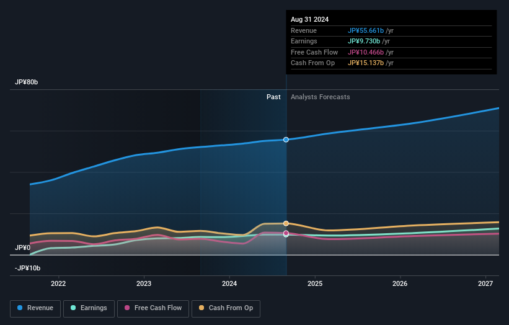Click the JP¥10.466b free cash flow value
The image size is (509, 325).
366,52
